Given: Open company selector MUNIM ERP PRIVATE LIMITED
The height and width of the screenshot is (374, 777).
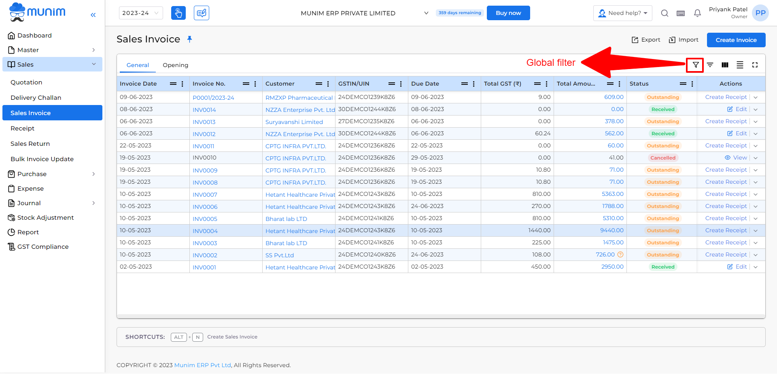Looking at the screenshot, I should click(364, 13).
